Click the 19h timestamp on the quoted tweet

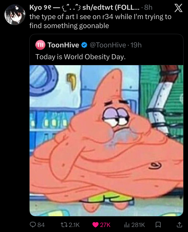136,45
